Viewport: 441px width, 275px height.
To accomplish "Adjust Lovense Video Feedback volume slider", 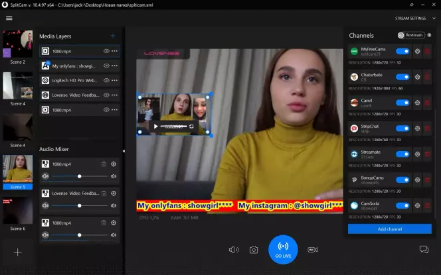I will click(x=80, y=205).
